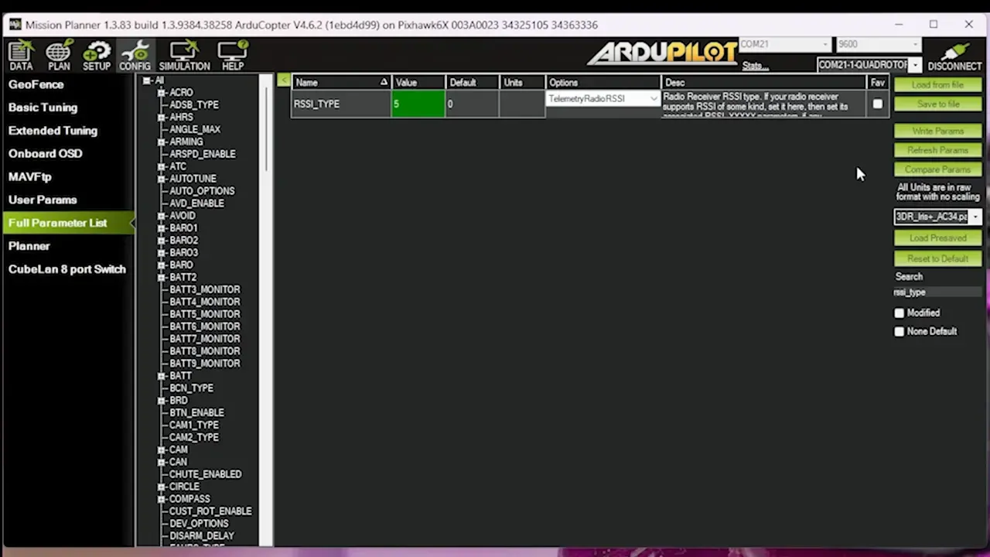This screenshot has width=990, height=557.
Task: Open the COM21 port dropdown
Action: (826, 44)
